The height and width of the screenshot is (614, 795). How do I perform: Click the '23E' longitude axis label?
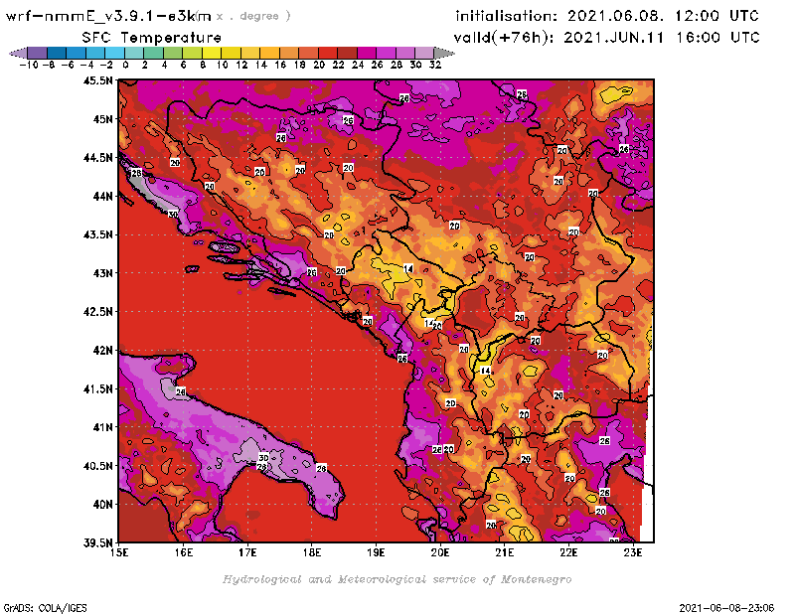click(633, 552)
